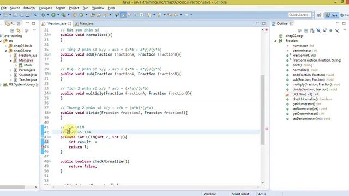Screen dimensions: 349x196
Task: Fold the normalize() method at line 22
Action: [x=50, y=35]
